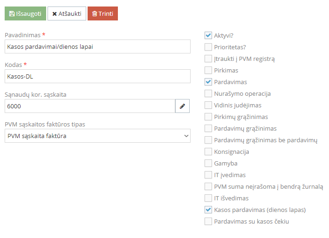Uncheck Kasos pardavimas (dienos lapas) checkbox
Image resolution: width=329 pixels, height=238 pixels.
point(208,210)
